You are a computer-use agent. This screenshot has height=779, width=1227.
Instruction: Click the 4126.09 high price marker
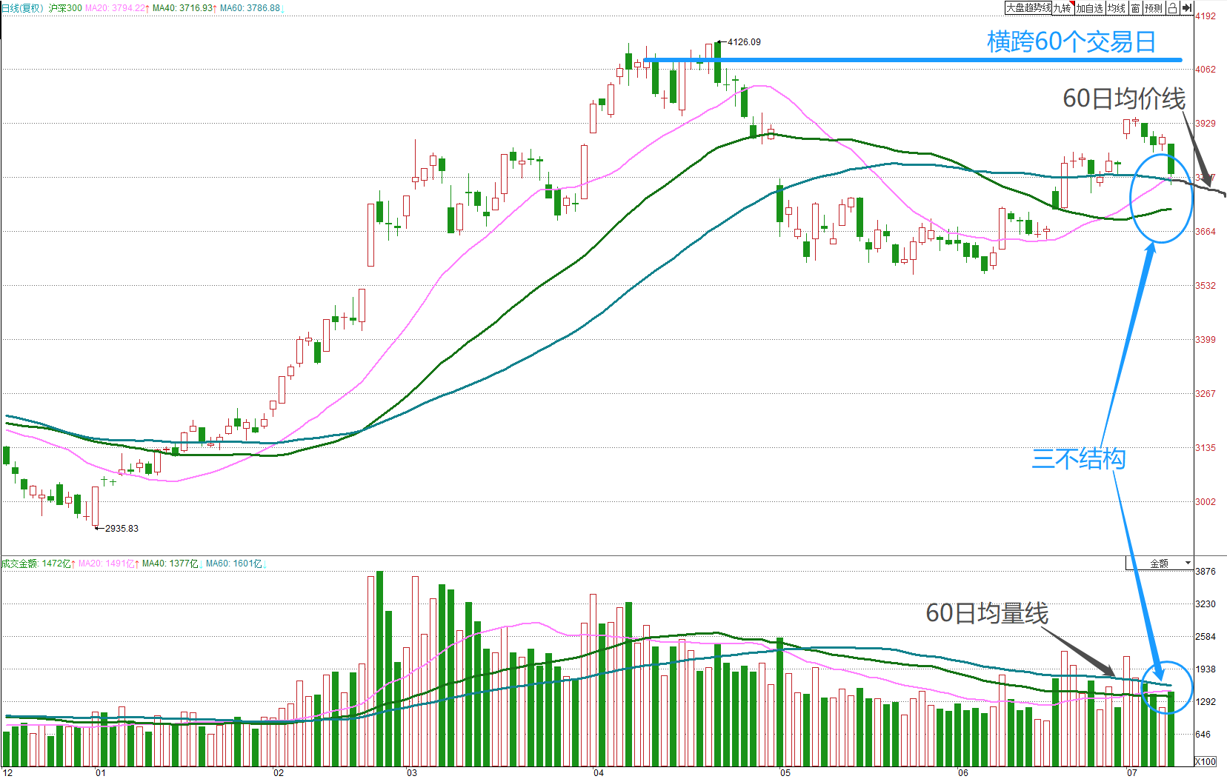744,42
